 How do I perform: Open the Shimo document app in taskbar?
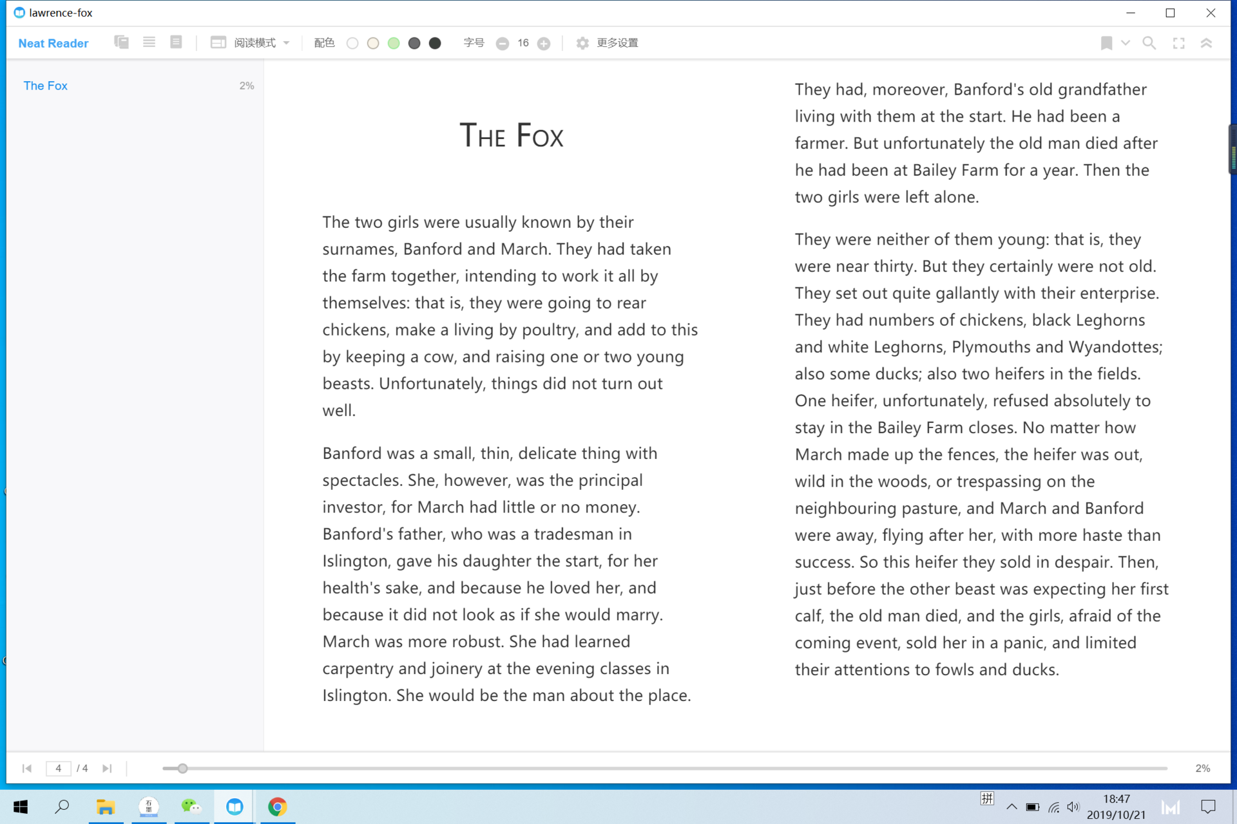click(x=149, y=807)
